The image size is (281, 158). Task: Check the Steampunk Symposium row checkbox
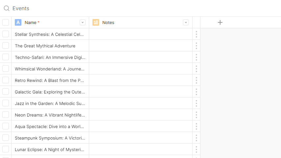point(6,138)
